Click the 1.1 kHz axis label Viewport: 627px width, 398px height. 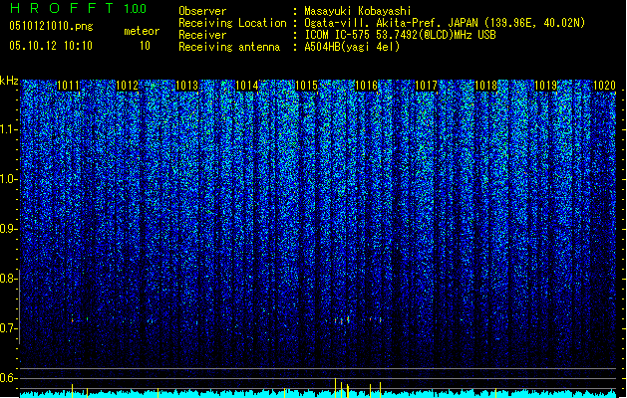tap(8, 129)
